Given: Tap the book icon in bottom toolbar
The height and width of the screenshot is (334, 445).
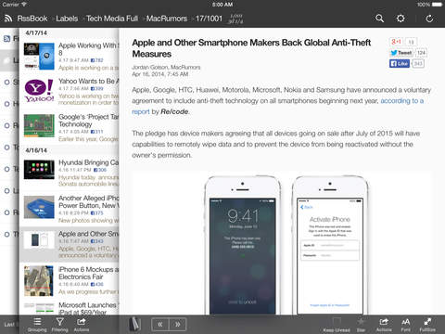Looking at the screenshot, I should 134,325.
